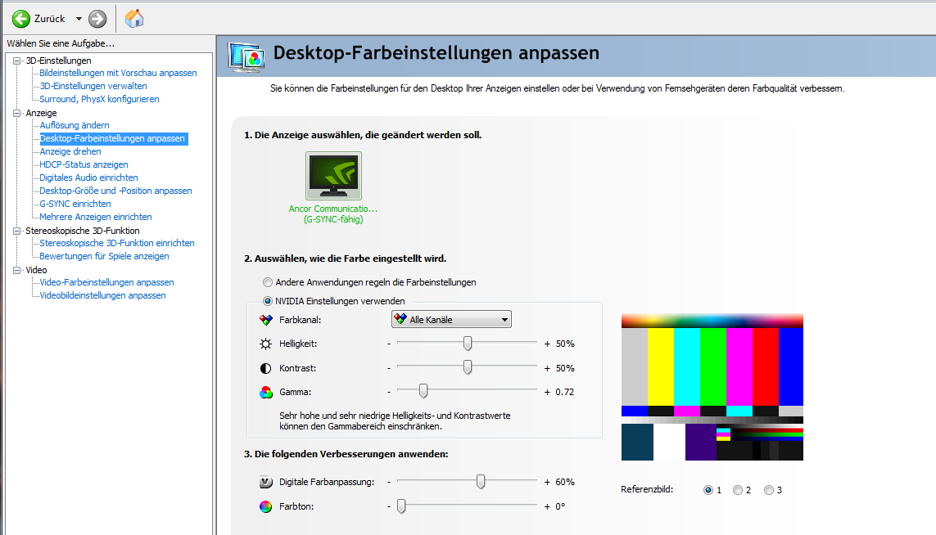Click the Digitale Farbanpassung value 60%
The image size is (936, 535).
[x=565, y=483]
